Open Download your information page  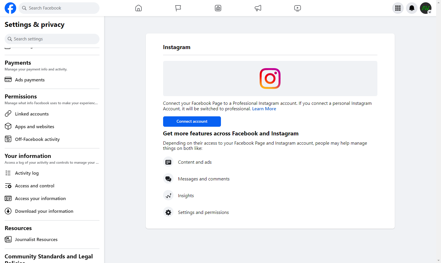click(x=52, y=211)
